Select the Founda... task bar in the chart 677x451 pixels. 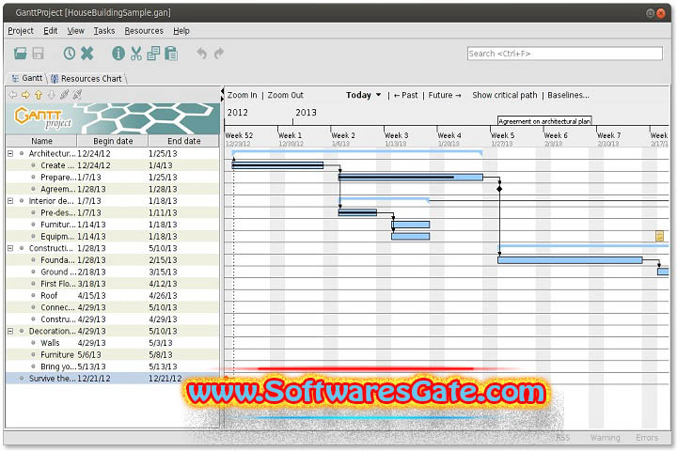point(570,260)
